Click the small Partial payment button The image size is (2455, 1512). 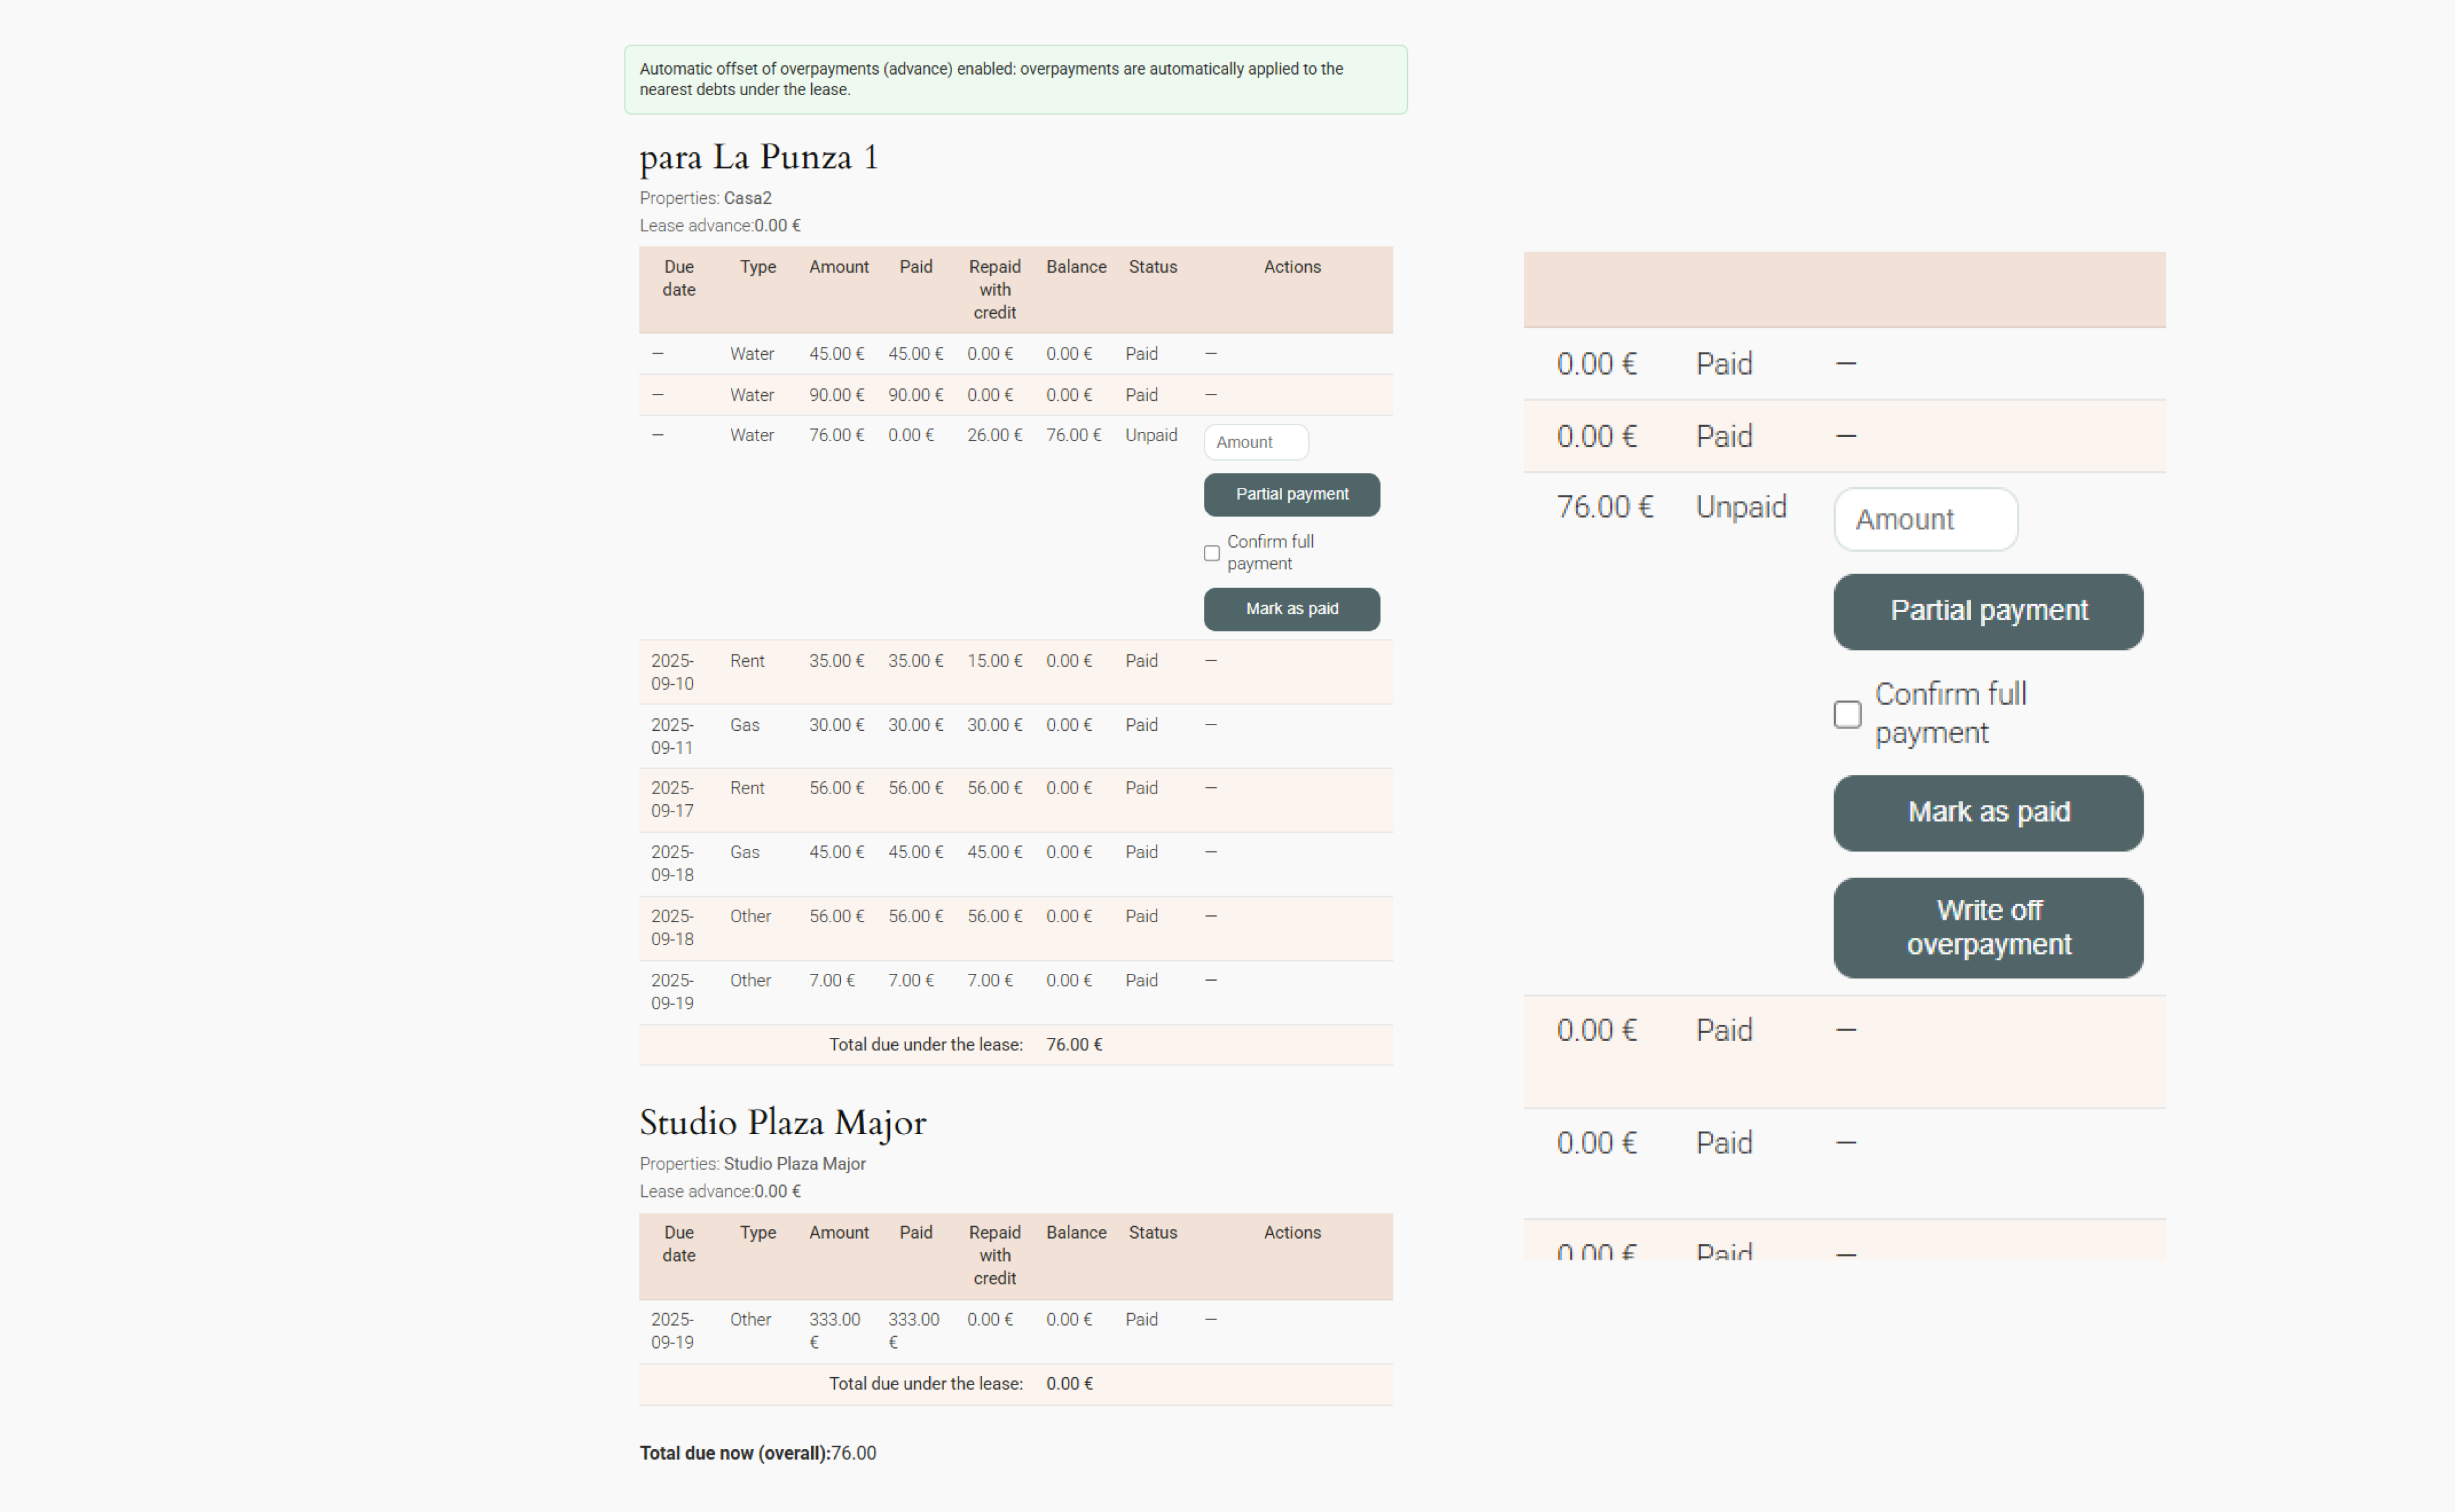(x=1291, y=494)
